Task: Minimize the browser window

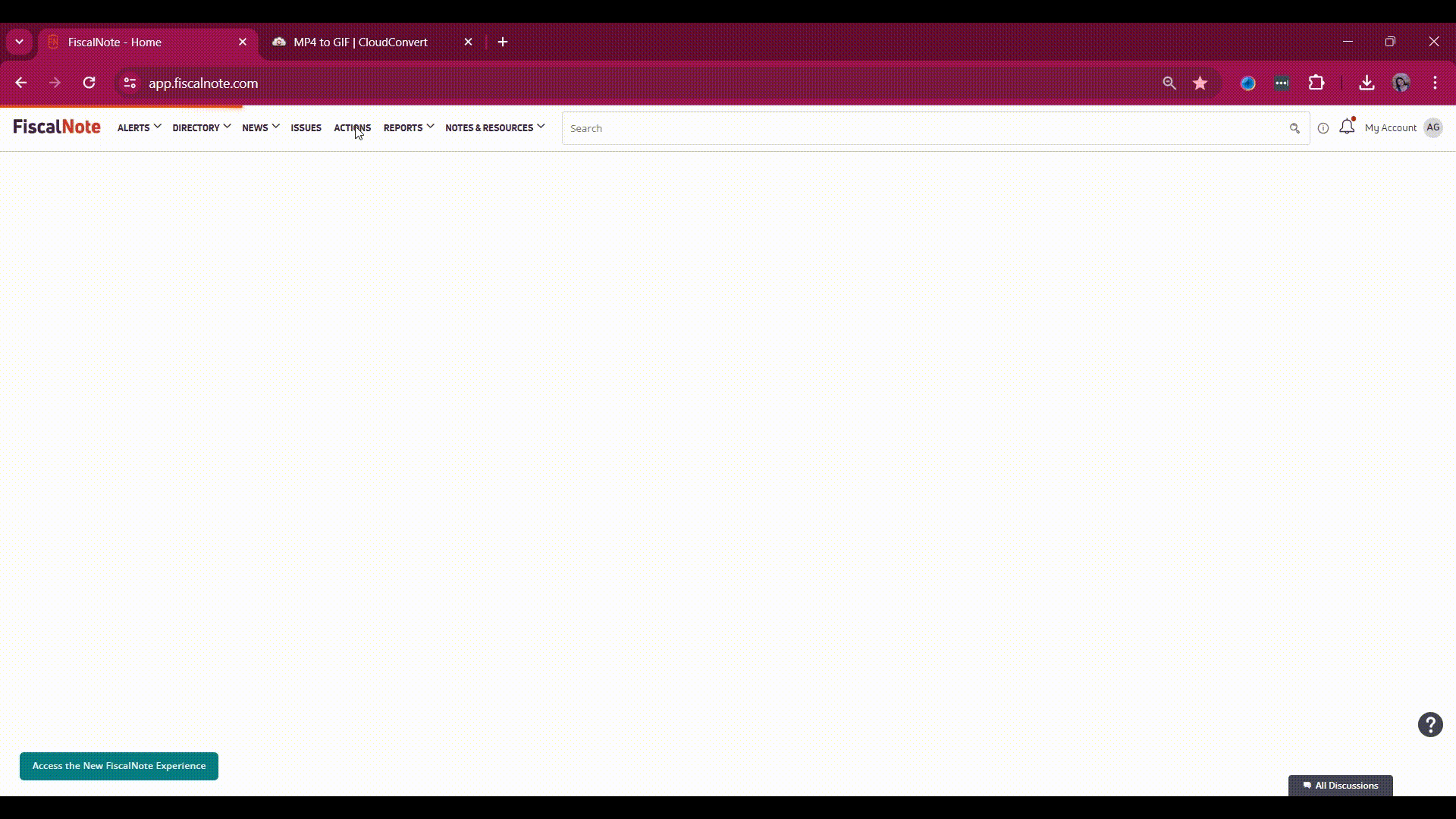Action: coord(1348,42)
